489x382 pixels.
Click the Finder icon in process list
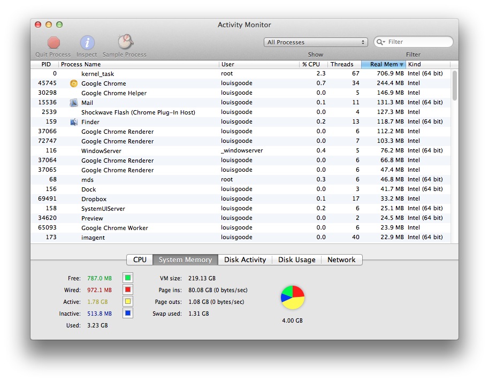click(74, 122)
